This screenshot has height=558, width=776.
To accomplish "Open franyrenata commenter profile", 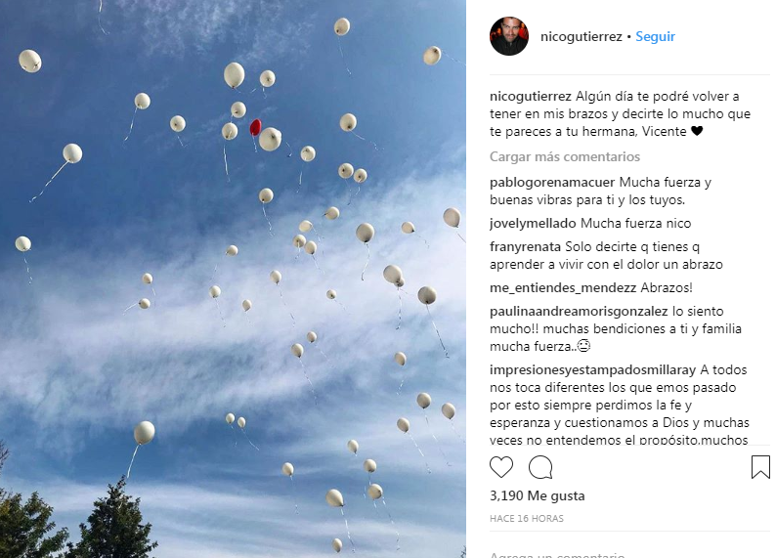I will tap(525, 247).
